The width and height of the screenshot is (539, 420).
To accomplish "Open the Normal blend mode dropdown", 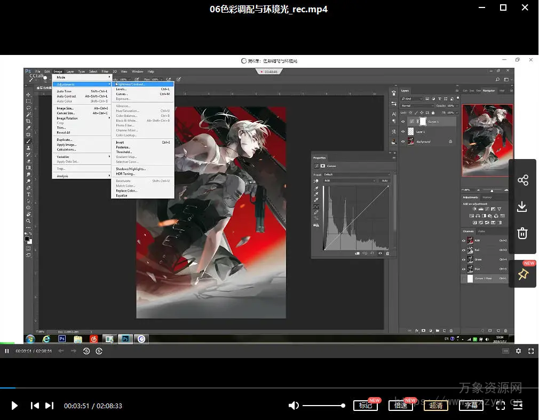I will click(x=417, y=106).
